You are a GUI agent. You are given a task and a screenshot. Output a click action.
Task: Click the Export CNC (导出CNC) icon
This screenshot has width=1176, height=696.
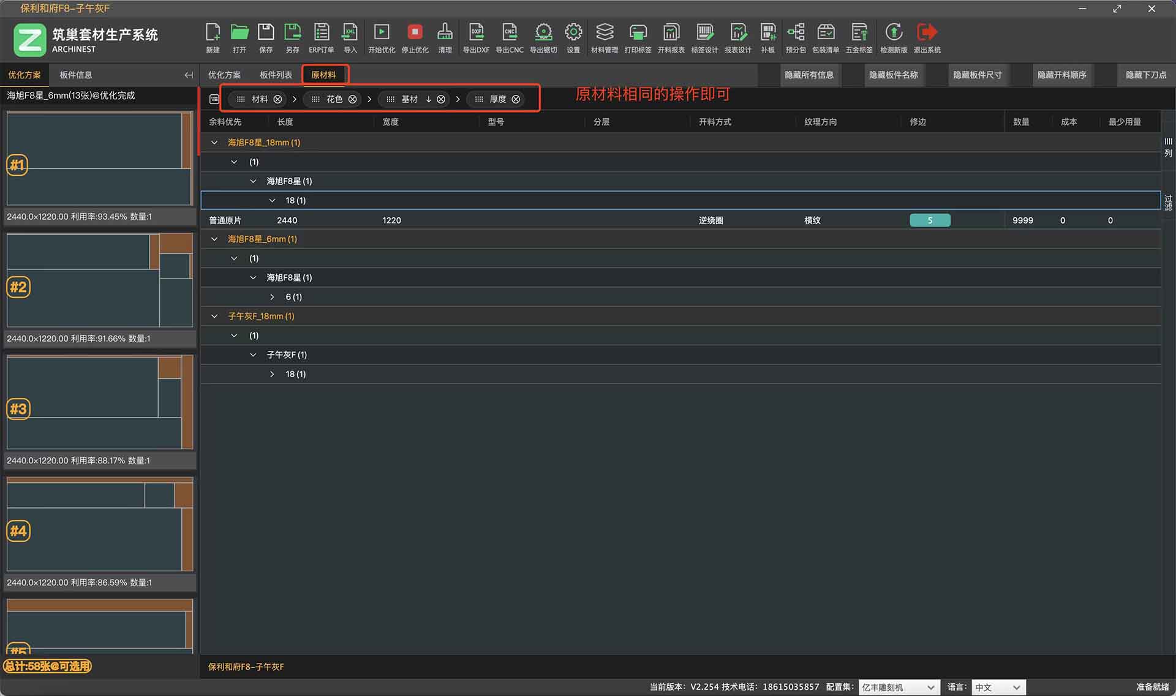point(509,32)
